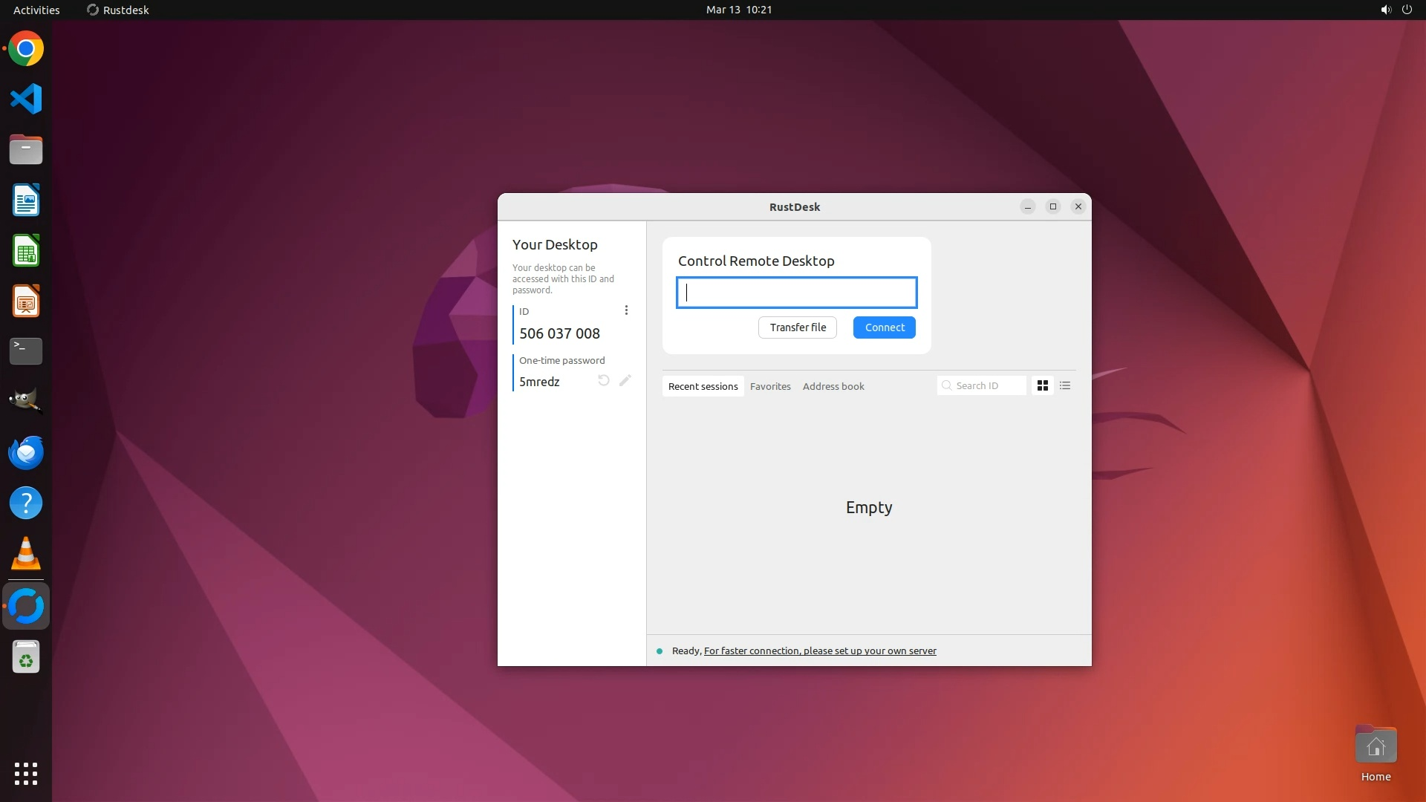Open the system volume indicator
Viewport: 1426px width, 802px height.
[1385, 10]
